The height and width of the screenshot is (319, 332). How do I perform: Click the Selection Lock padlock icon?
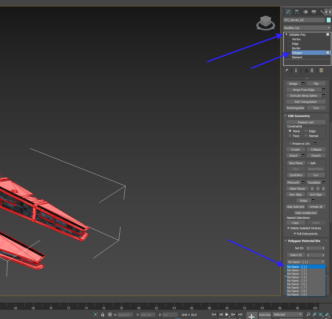click(x=103, y=314)
